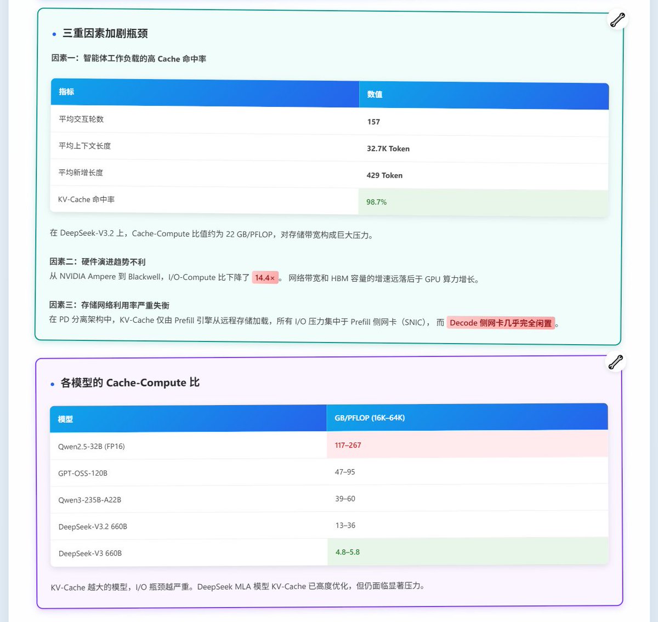The height and width of the screenshot is (622, 658).
Task: Click the wrench edit icon on the Cache-Compute card
Action: click(615, 362)
